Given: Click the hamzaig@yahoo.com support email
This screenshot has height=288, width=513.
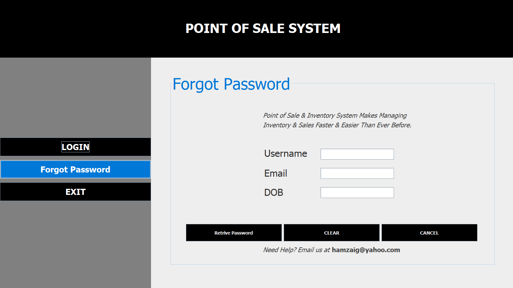Looking at the screenshot, I should [366, 250].
